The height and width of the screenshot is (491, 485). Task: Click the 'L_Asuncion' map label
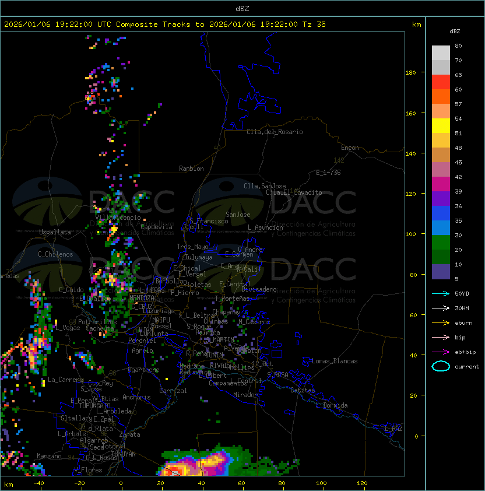[265, 227]
